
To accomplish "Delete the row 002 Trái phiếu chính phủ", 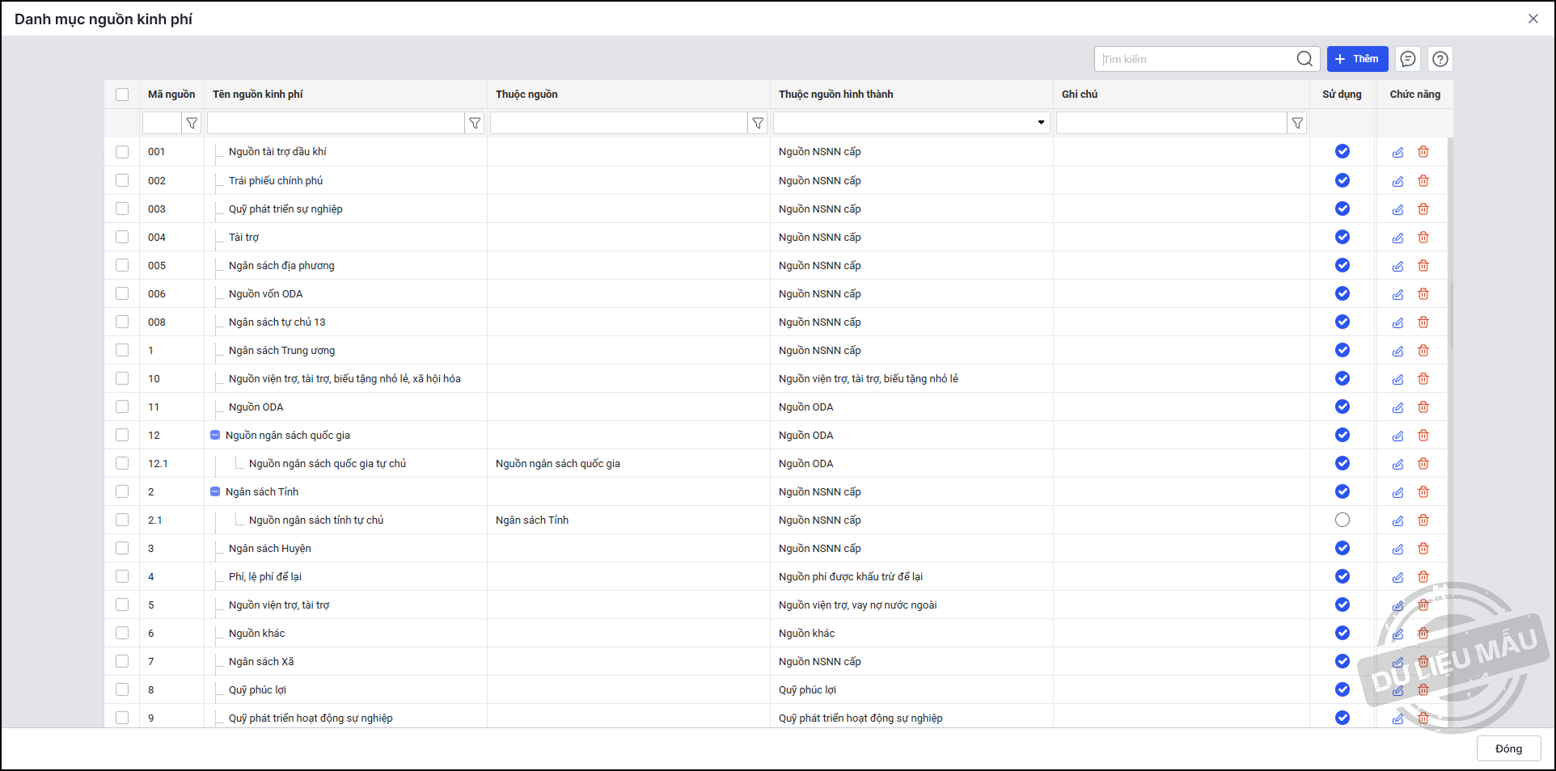I will [1423, 180].
